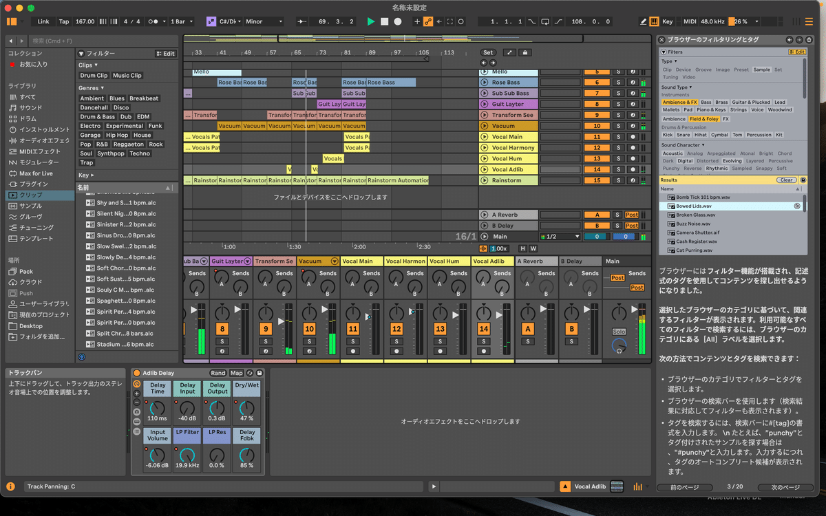
Task: Solo track 10 using its S button
Action: (x=618, y=126)
